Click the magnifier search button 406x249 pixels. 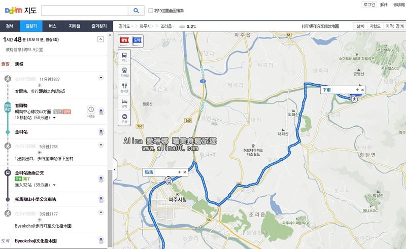click(136, 11)
